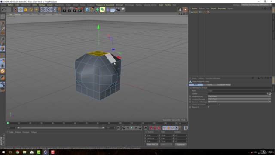Toggle the Y axis lock
This screenshot has width=275, height=155.
point(48,9)
